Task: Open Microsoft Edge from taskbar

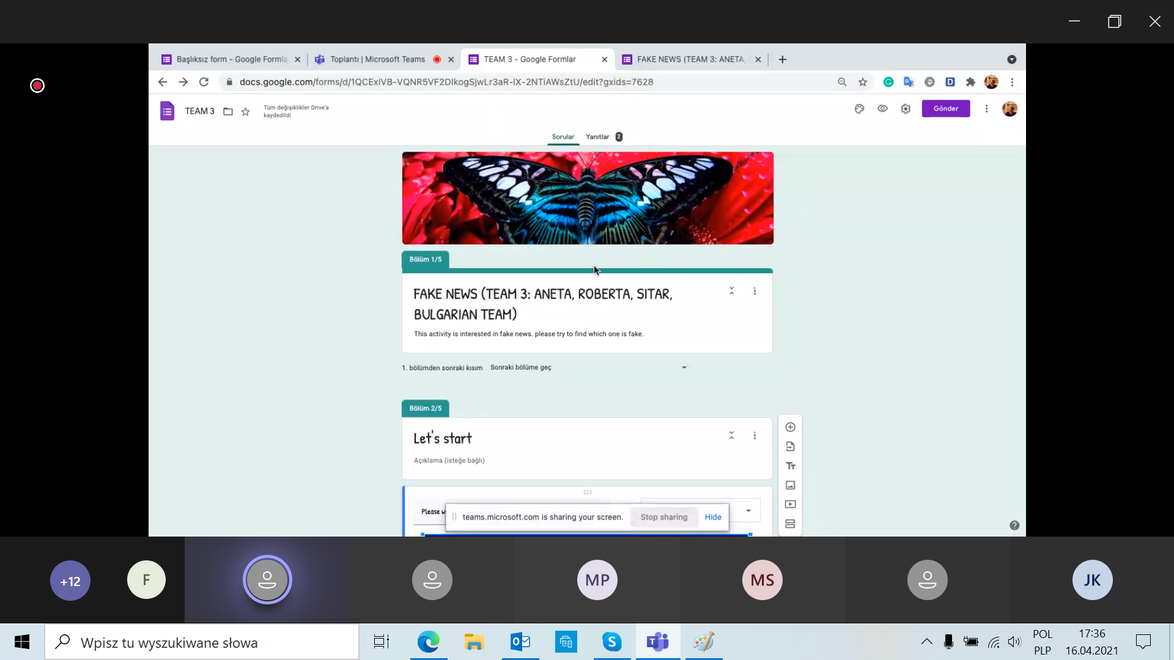Action: [429, 642]
